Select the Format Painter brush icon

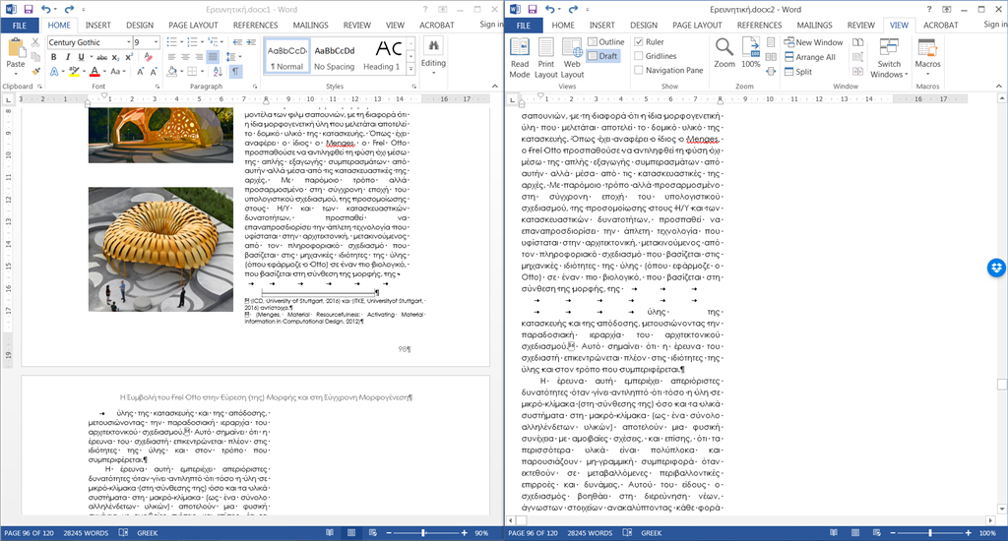tap(35, 72)
